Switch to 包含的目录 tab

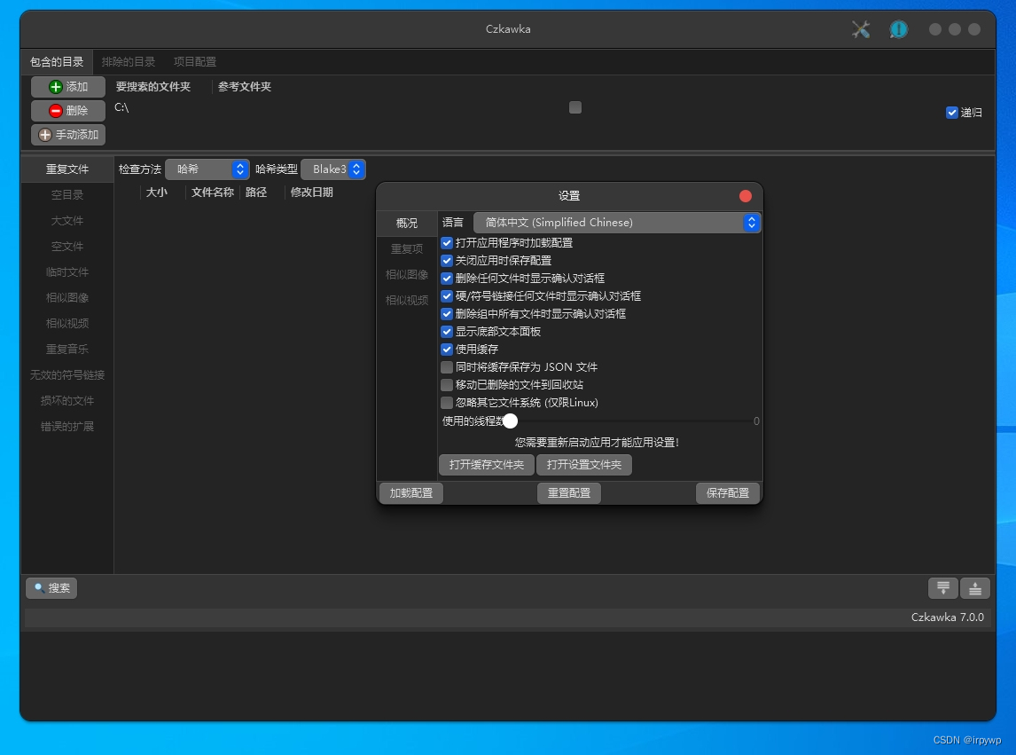point(57,62)
